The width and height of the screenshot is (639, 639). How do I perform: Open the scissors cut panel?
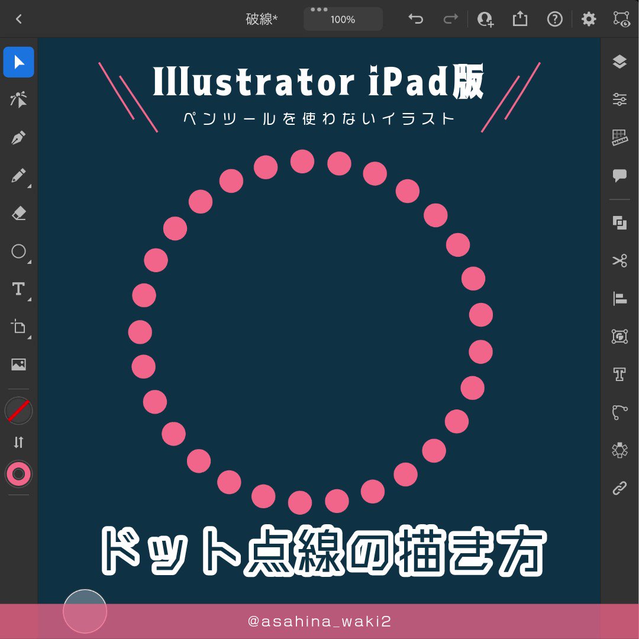(x=619, y=260)
